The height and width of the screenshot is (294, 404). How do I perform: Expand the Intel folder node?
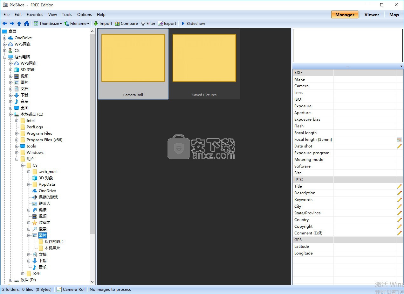[17, 121]
